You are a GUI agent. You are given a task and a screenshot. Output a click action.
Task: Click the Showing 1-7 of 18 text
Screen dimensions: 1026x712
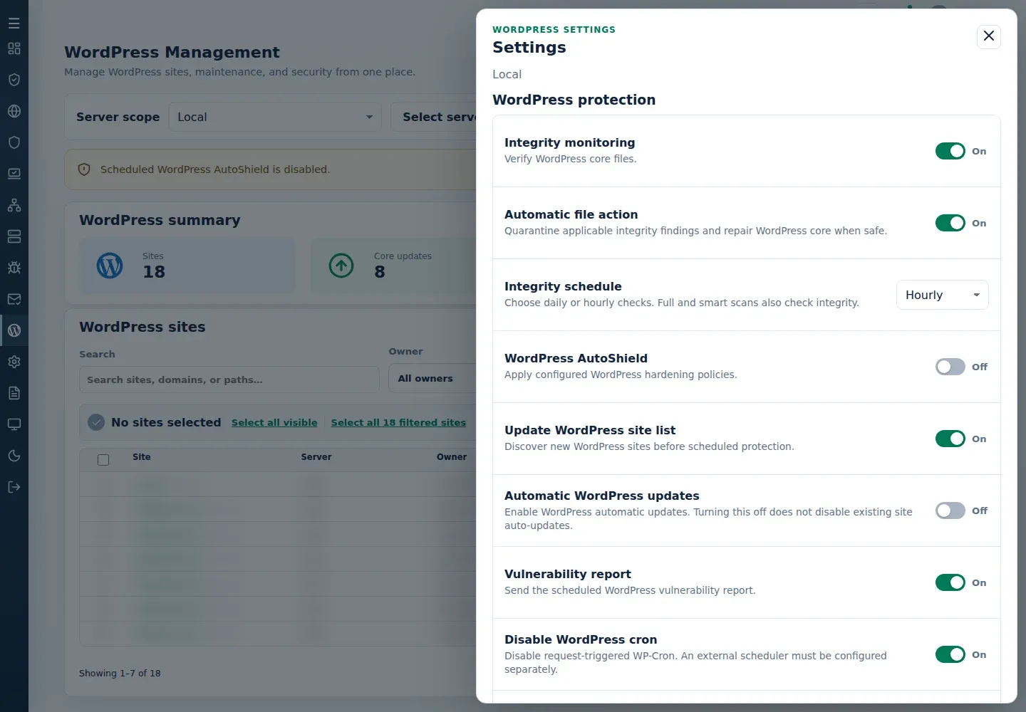[120, 673]
